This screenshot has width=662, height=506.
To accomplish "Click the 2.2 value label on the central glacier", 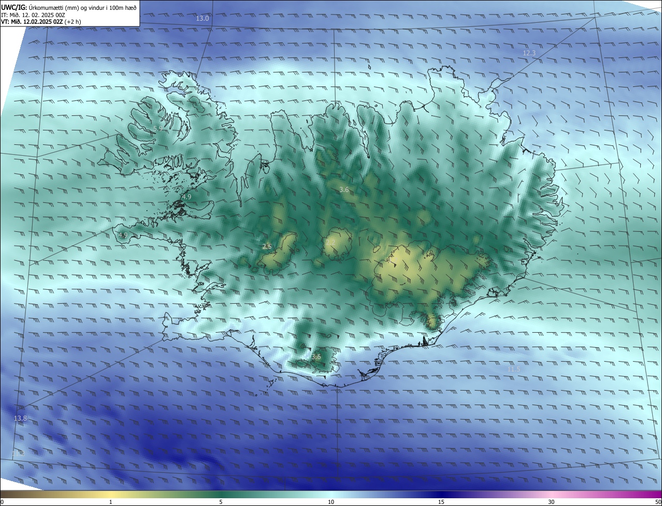I will point(330,242).
